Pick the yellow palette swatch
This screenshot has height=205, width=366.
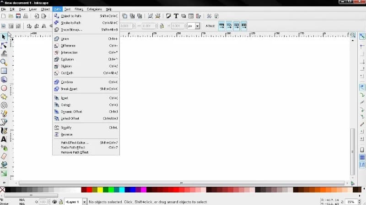[x=100, y=190]
